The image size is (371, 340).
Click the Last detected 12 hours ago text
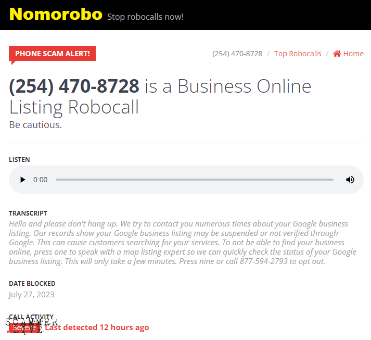[97, 328]
